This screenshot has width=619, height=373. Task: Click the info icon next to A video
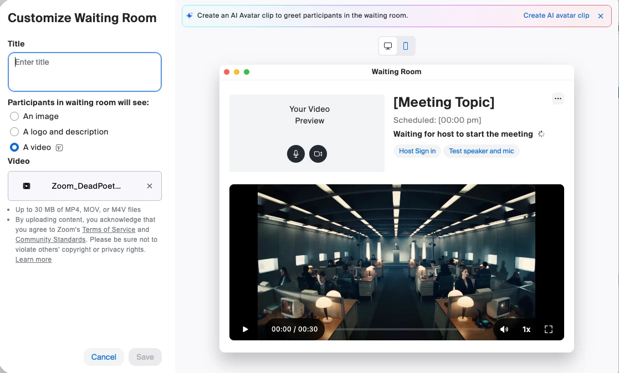pyautogui.click(x=59, y=148)
